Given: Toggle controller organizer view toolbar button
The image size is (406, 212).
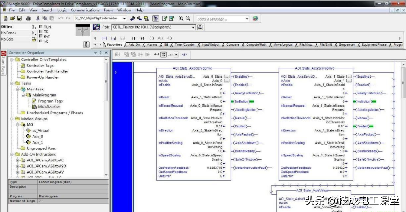Looking at the screenshot, I should tap(156, 18).
